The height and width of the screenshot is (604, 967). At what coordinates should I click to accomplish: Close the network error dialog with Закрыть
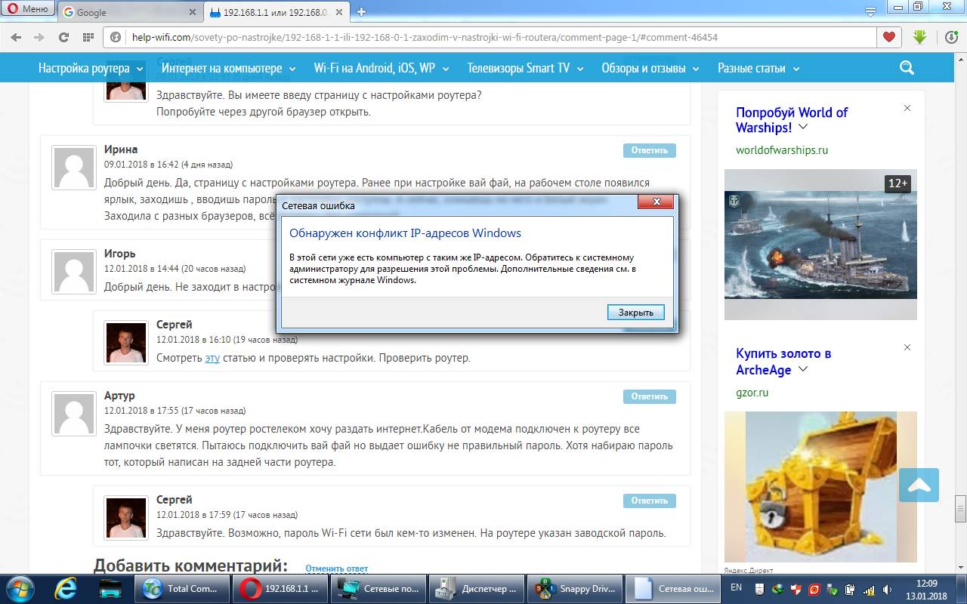coord(635,312)
